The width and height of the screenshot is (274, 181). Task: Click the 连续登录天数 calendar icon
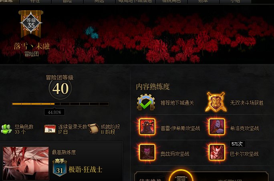(50, 129)
